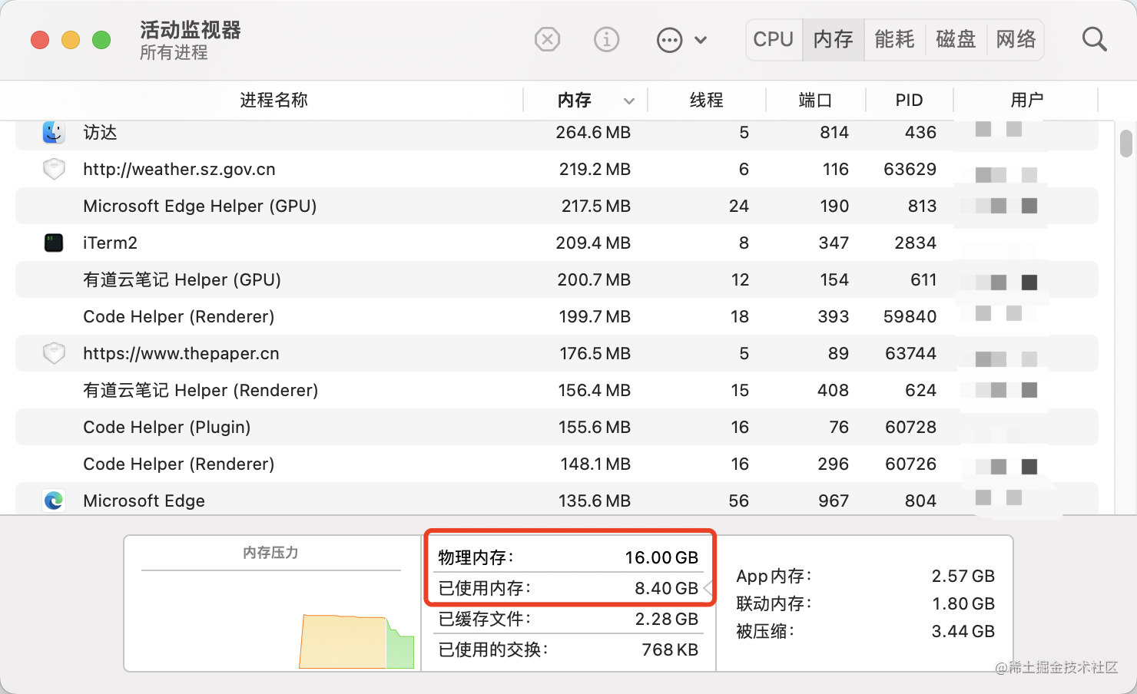Click PID value 63629
The width and height of the screenshot is (1137, 694).
(x=910, y=169)
